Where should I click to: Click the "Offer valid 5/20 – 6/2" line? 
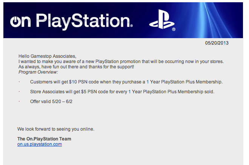(51, 102)
